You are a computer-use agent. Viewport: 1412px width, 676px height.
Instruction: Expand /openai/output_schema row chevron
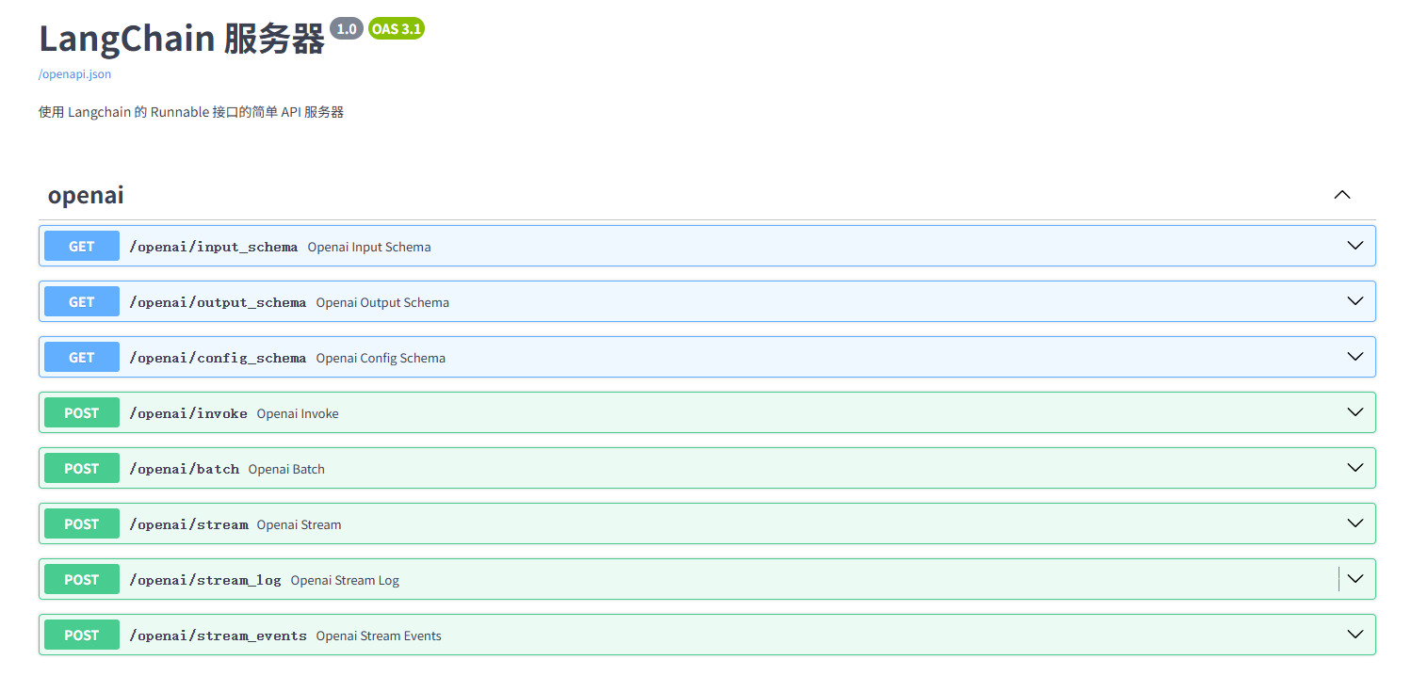1355,301
